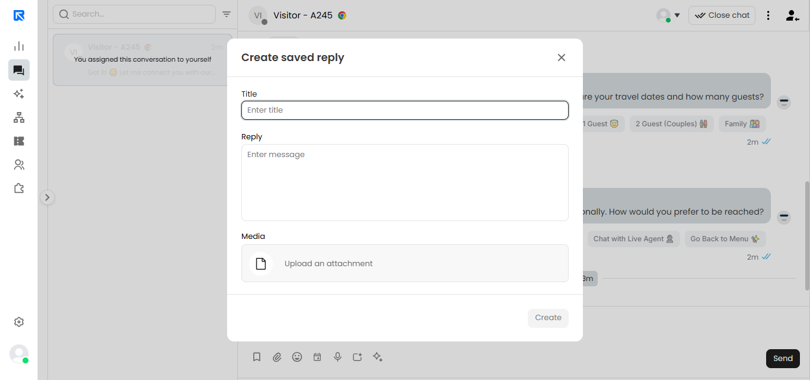
Task: Open the analytics bar chart icon in sidebar
Action: point(19,46)
